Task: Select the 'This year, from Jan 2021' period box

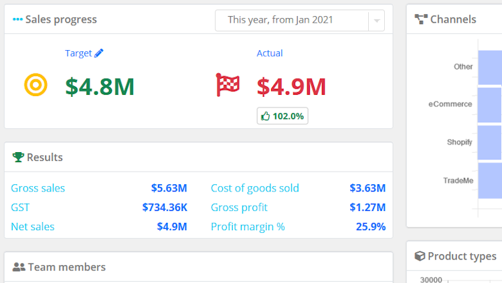Action: (291, 20)
